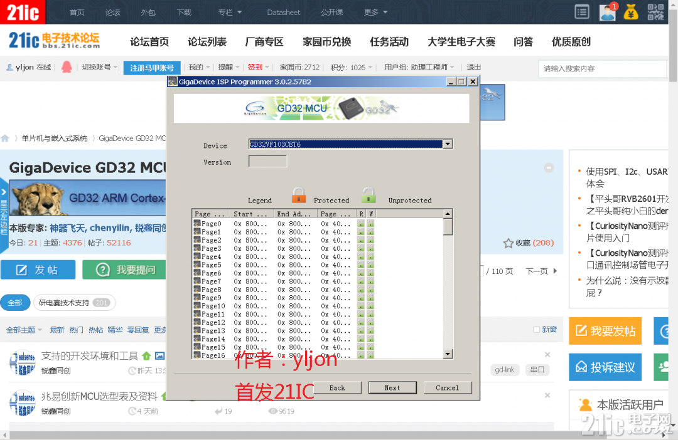
Task: Click the money bag icon
Action: (631, 12)
